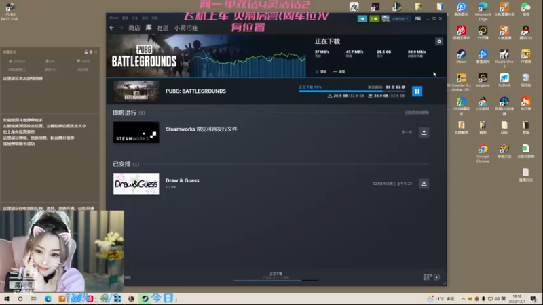Open danmaku helper panel settings gear
This screenshot has height=305, width=543.
tap(91, 52)
